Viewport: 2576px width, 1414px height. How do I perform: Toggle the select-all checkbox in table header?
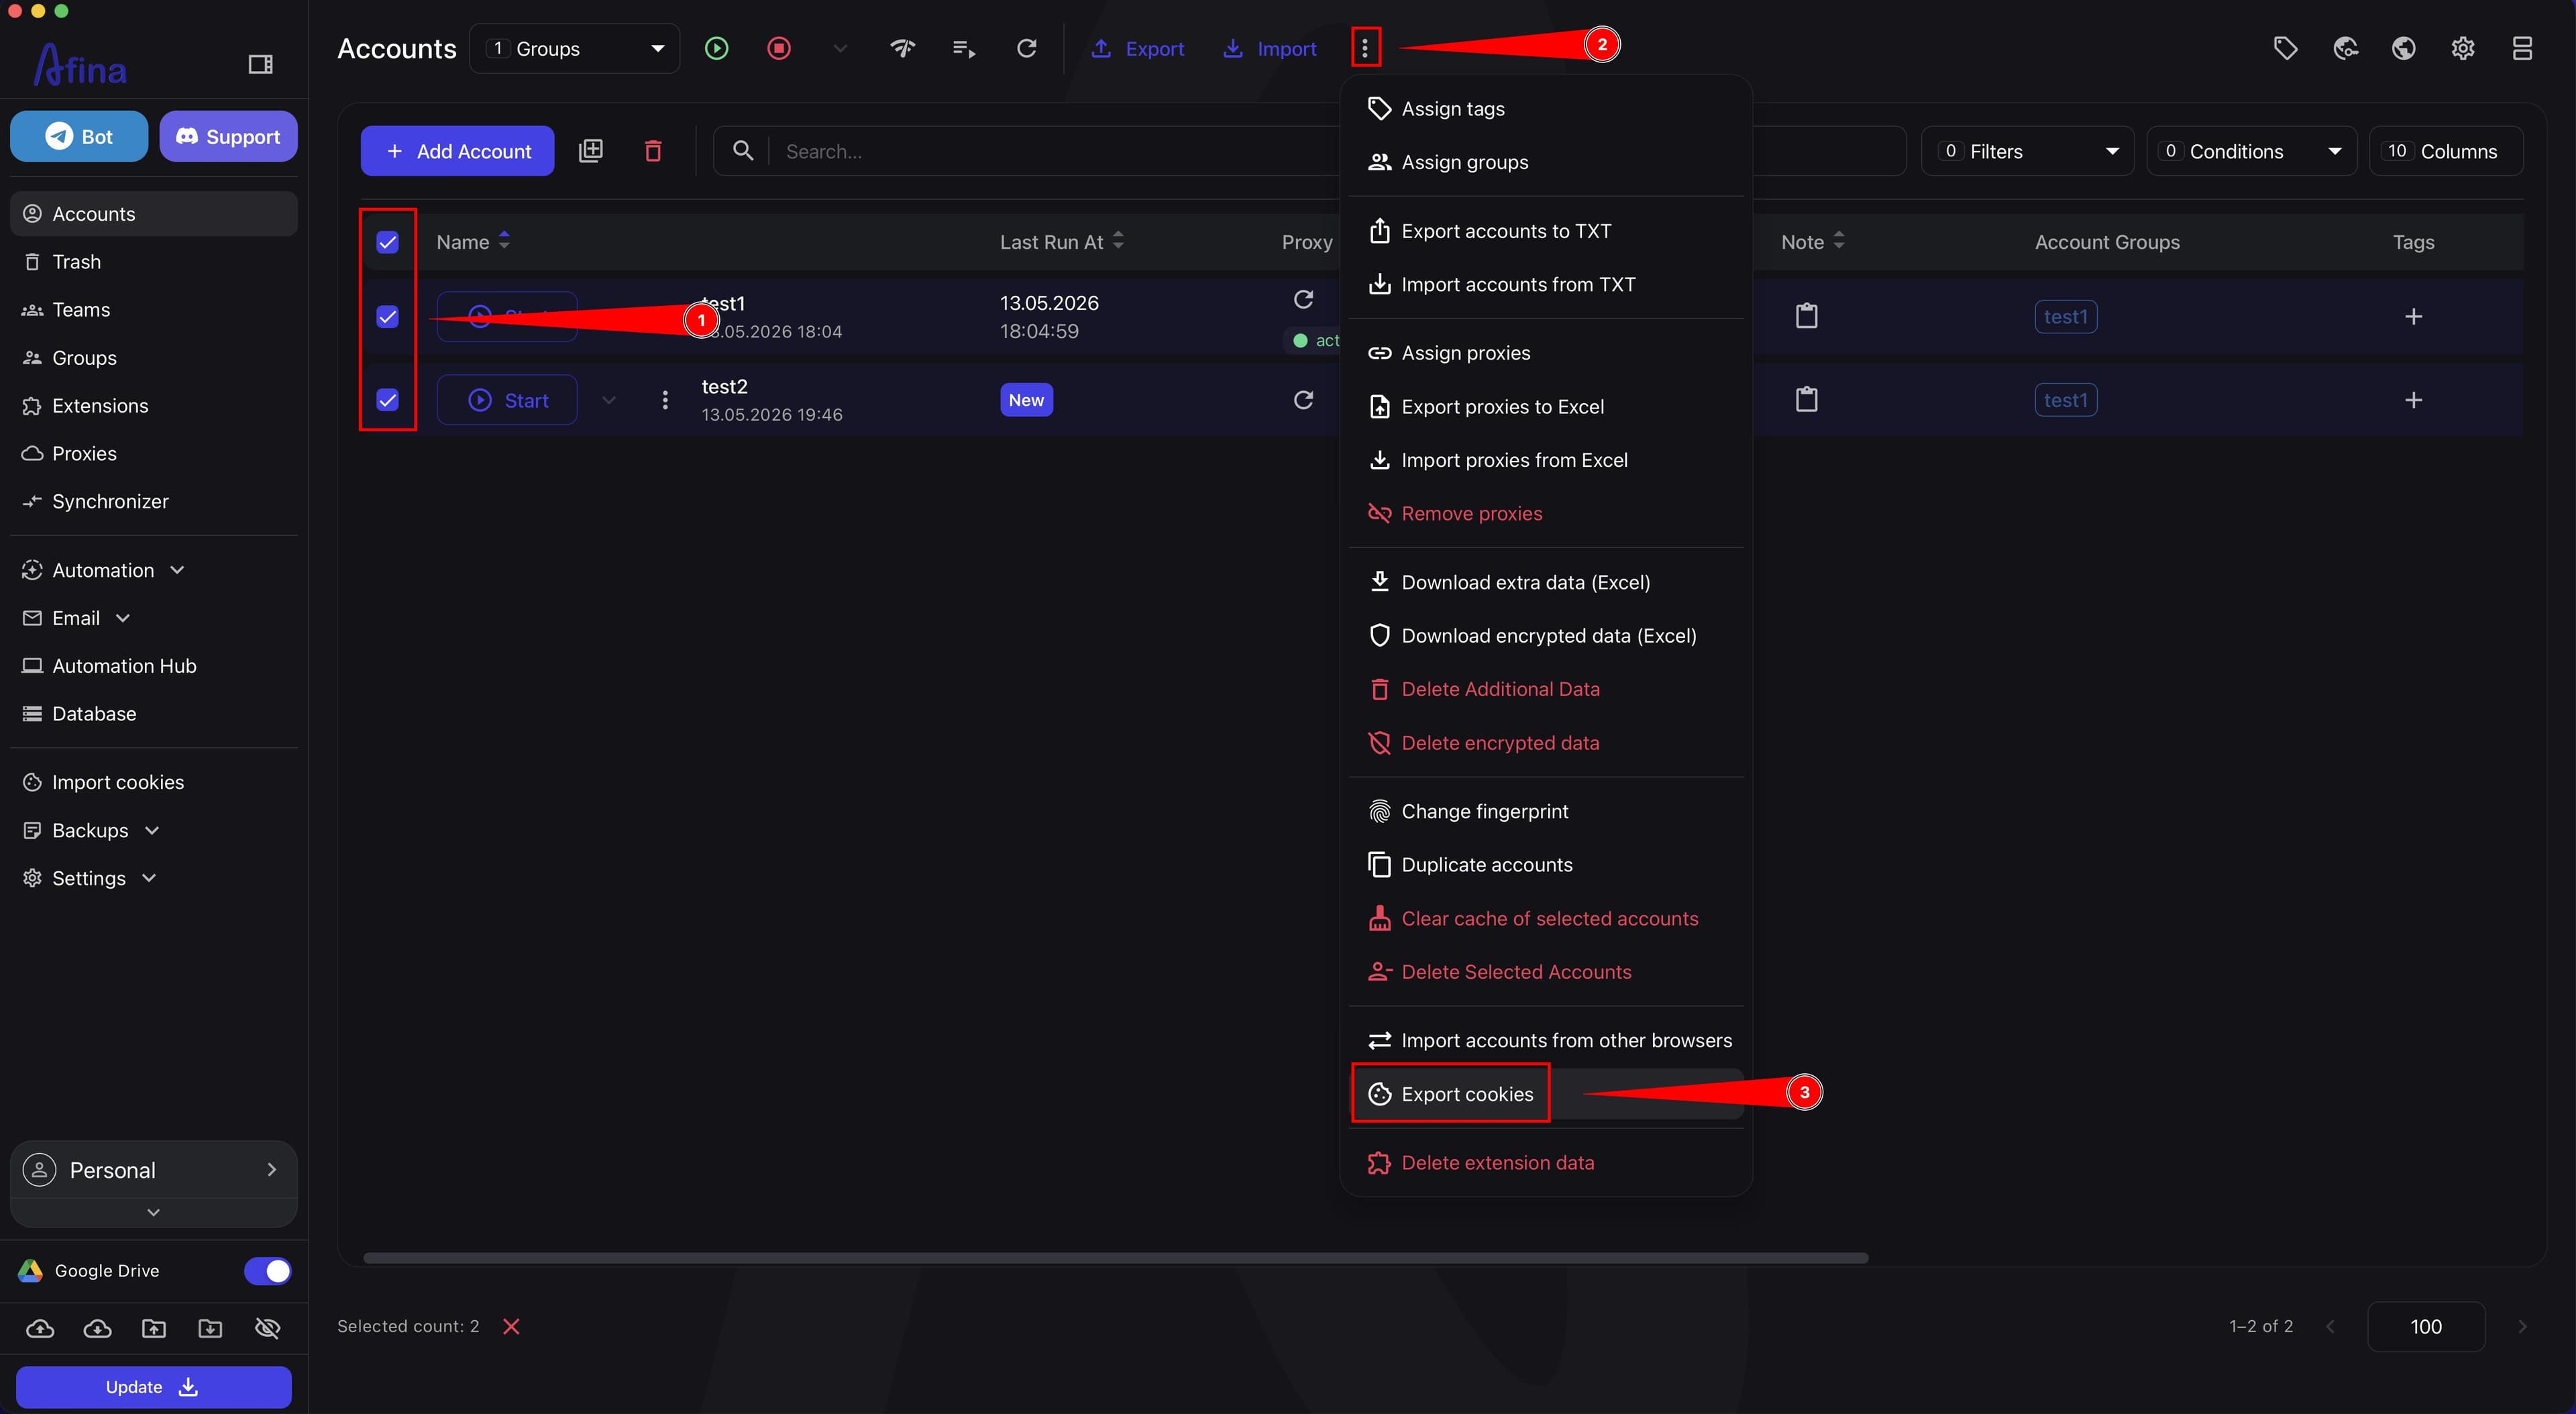pyautogui.click(x=387, y=242)
